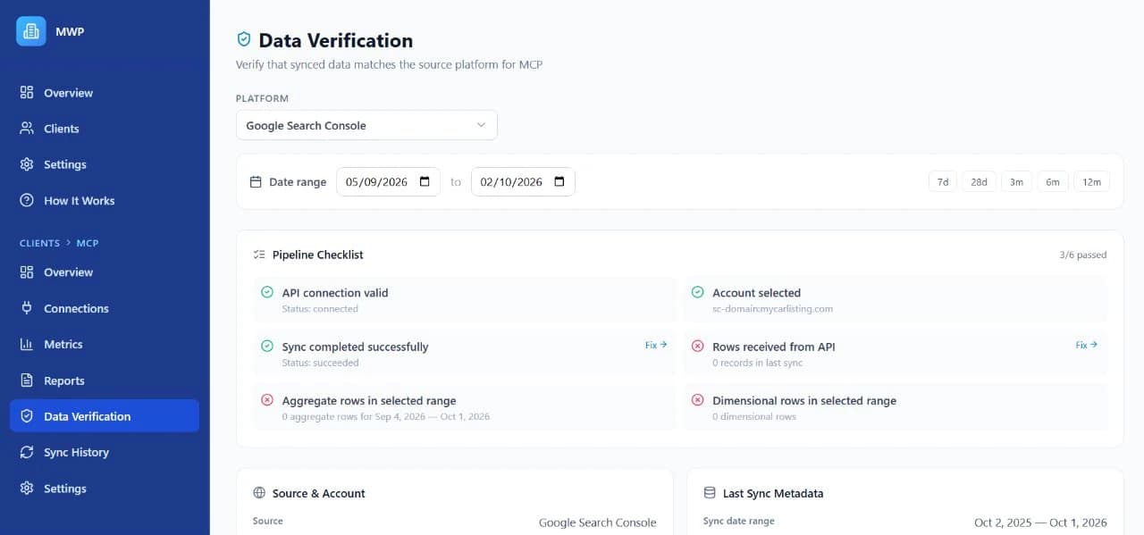
Task: Open Connections for MCP
Action: pyautogui.click(x=105, y=308)
